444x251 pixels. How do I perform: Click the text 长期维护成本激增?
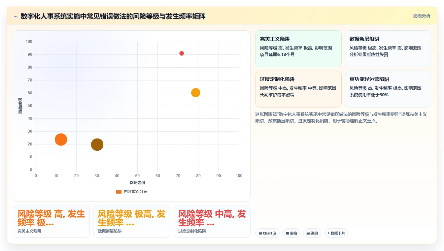[x=277, y=95]
